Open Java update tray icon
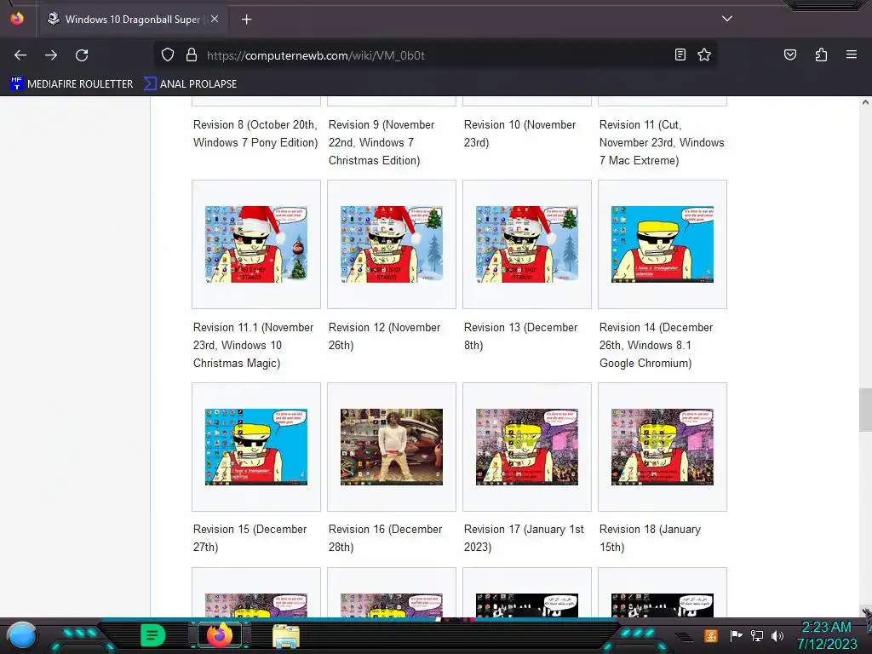872x654 pixels. 711,635
